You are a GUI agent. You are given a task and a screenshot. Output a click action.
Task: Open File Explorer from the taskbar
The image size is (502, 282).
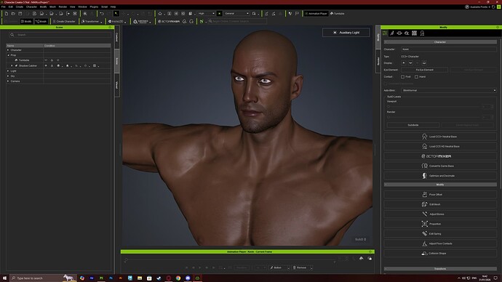(x=140, y=278)
